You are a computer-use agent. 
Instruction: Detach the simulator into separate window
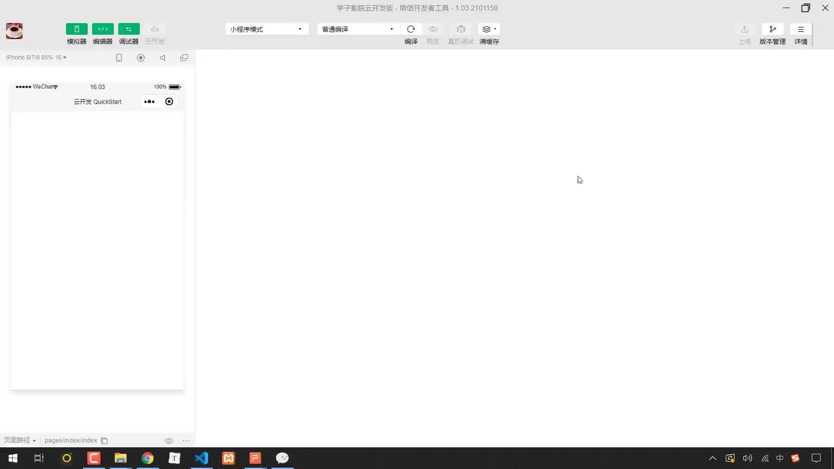coord(184,58)
